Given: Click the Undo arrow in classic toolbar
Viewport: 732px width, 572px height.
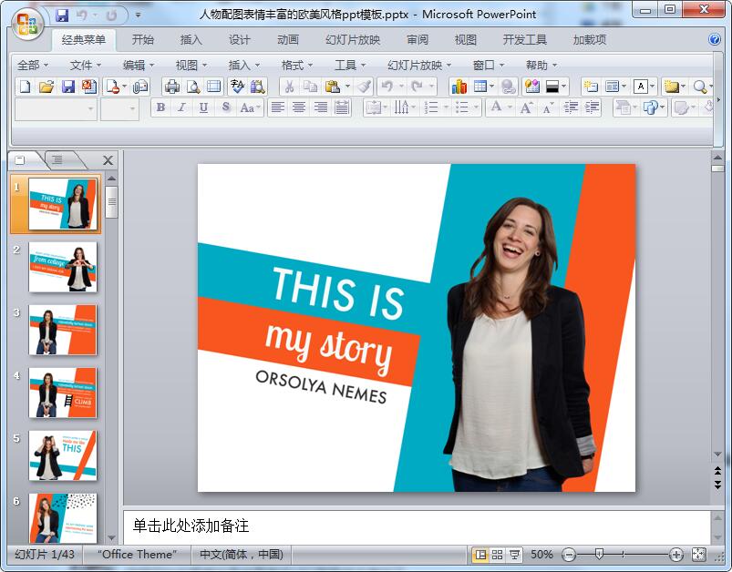Looking at the screenshot, I should 387,87.
